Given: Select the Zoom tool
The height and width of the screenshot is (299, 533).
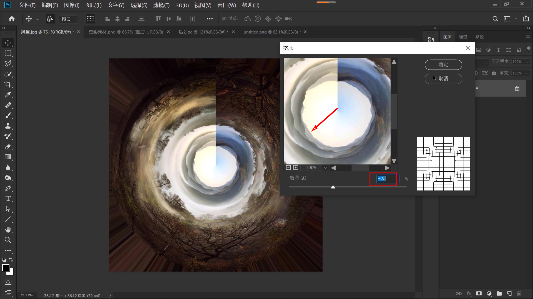Looking at the screenshot, I should pos(8,240).
